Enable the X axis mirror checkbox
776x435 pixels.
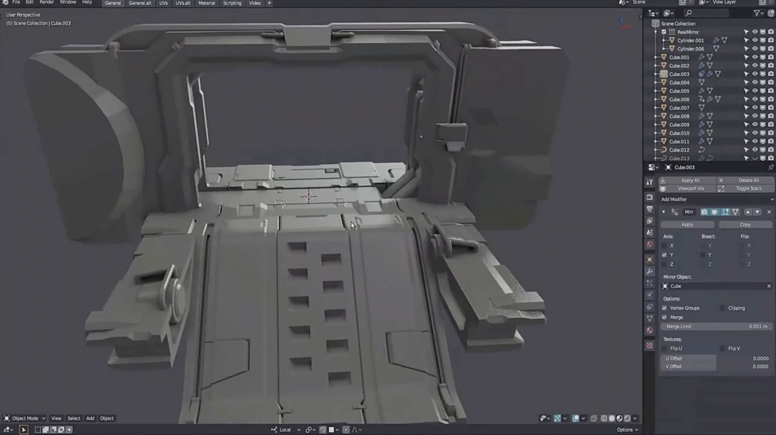[x=664, y=245]
